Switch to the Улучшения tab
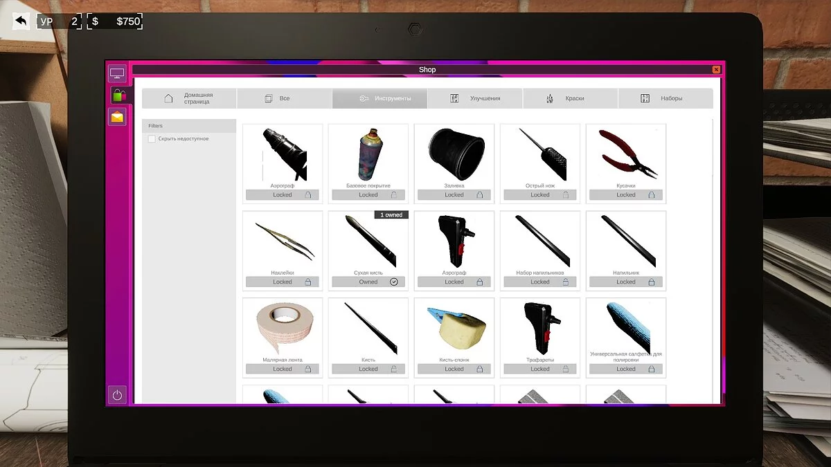 tap(475, 98)
